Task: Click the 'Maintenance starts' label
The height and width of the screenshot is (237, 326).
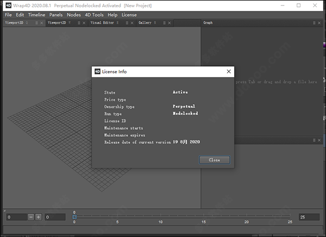Action: click(x=123, y=128)
